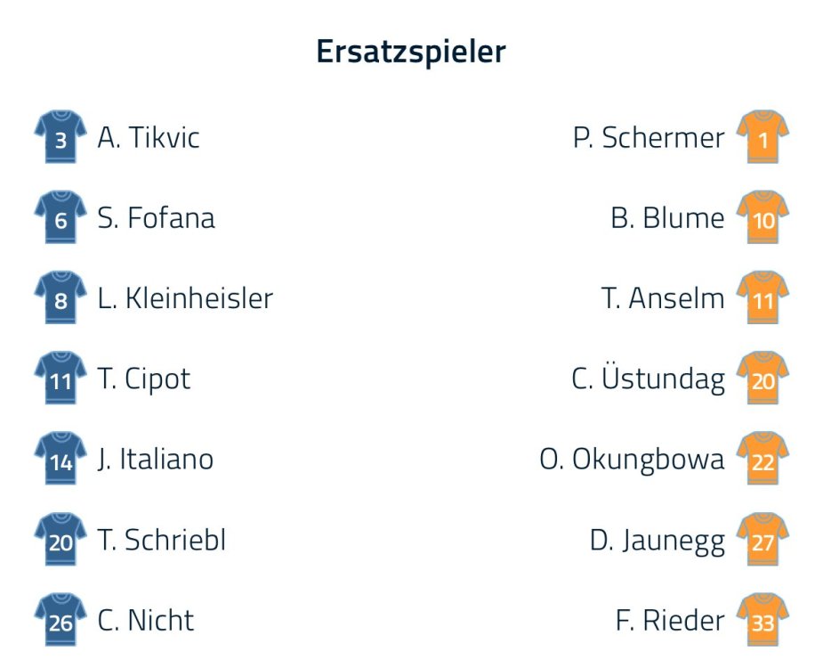Open player A. Tikvic
The width and height of the screenshot is (823, 668).
click(x=149, y=138)
